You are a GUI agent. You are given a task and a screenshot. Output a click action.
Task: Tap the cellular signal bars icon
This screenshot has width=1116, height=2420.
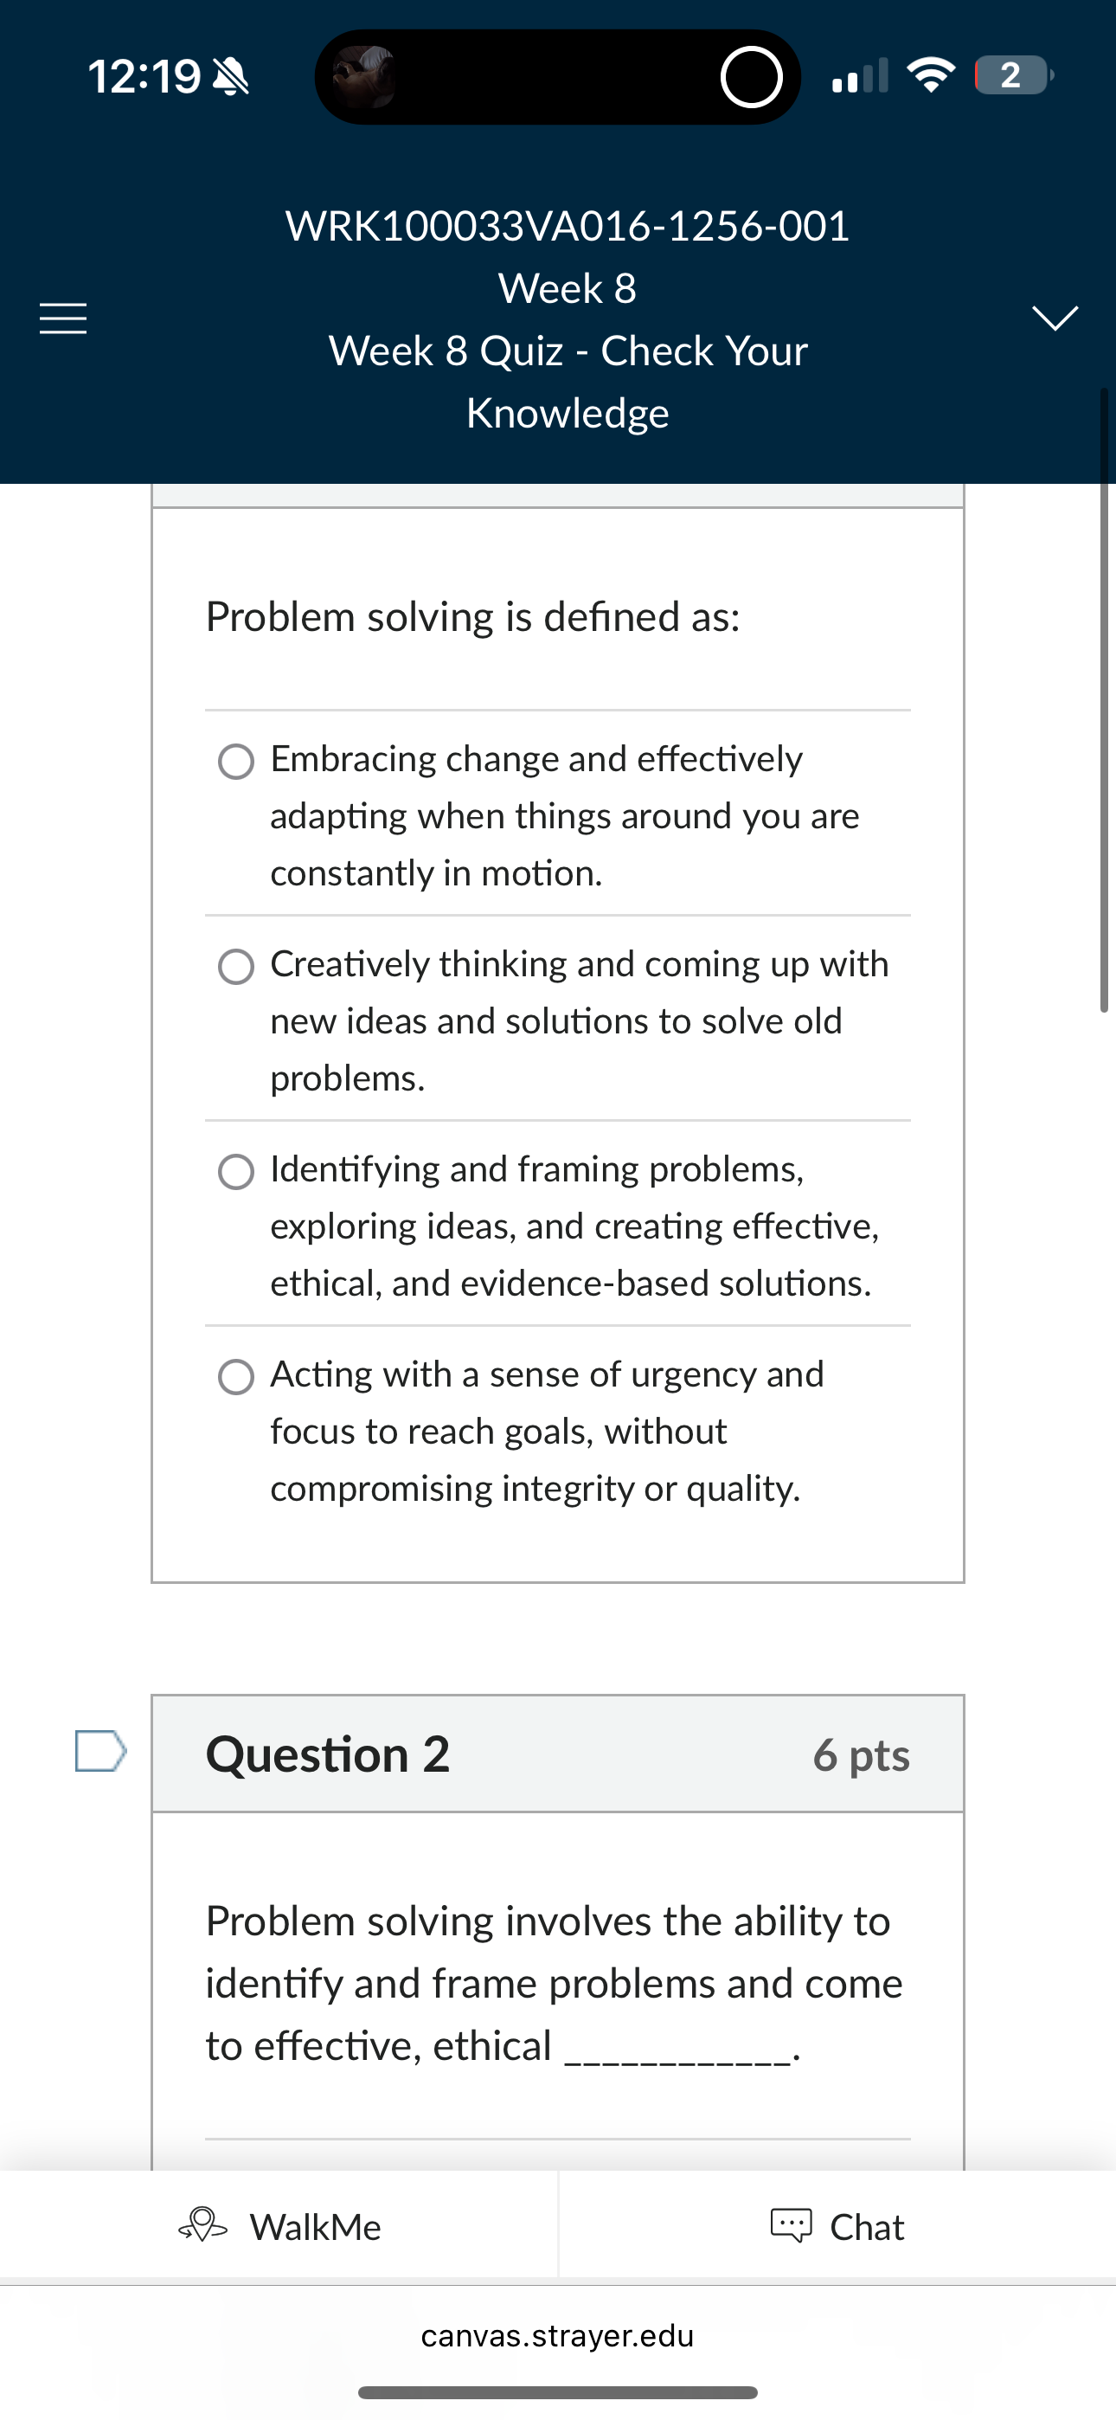coord(860,76)
